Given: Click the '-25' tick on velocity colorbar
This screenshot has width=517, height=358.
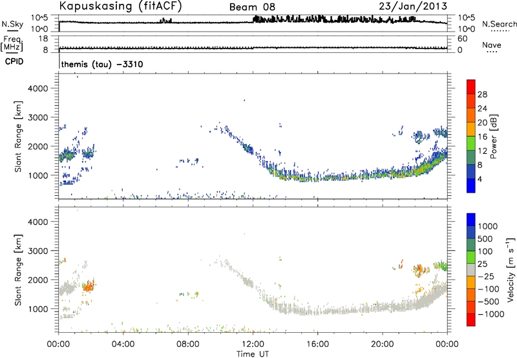Looking at the screenshot, I should coord(486,276).
